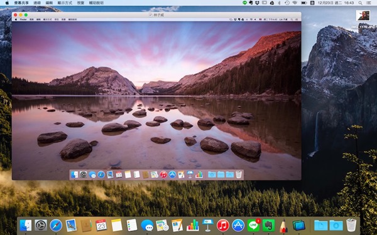Click Calendar in the remote screen's Dock
This screenshot has width=377, height=235.
[119, 175]
